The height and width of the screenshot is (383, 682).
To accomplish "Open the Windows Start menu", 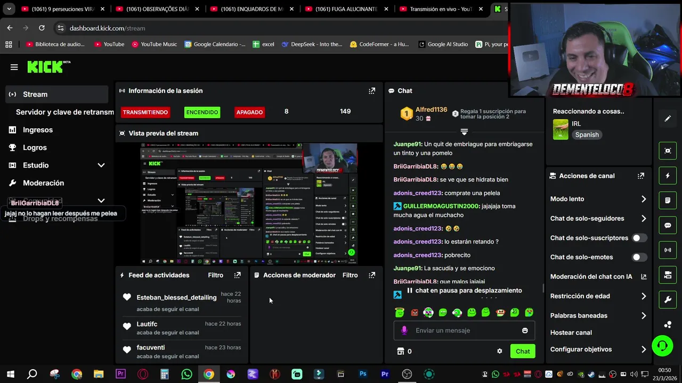I will [x=10, y=374].
